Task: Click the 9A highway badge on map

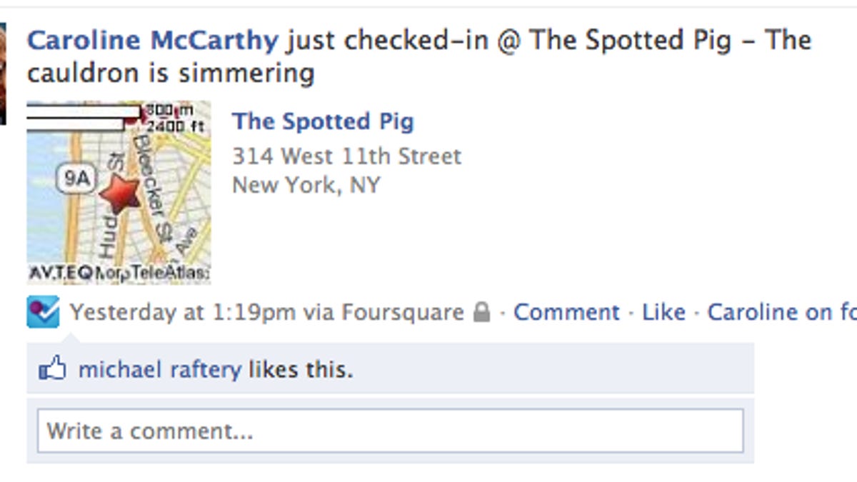Action: click(x=75, y=178)
